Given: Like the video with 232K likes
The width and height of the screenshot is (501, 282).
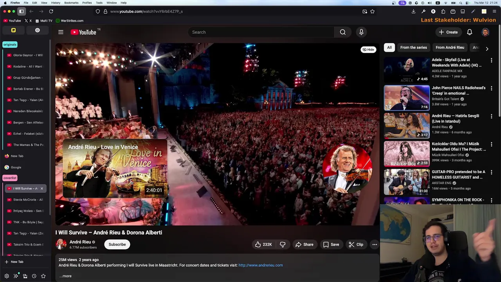Looking at the screenshot, I should click(263, 244).
